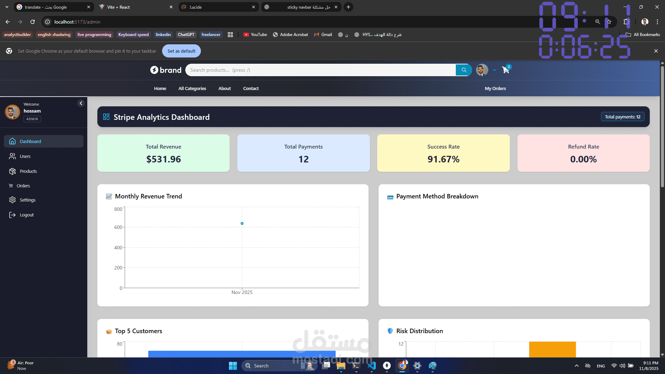Expand the user avatar dropdown arrow
The width and height of the screenshot is (665, 374).
[495, 70]
